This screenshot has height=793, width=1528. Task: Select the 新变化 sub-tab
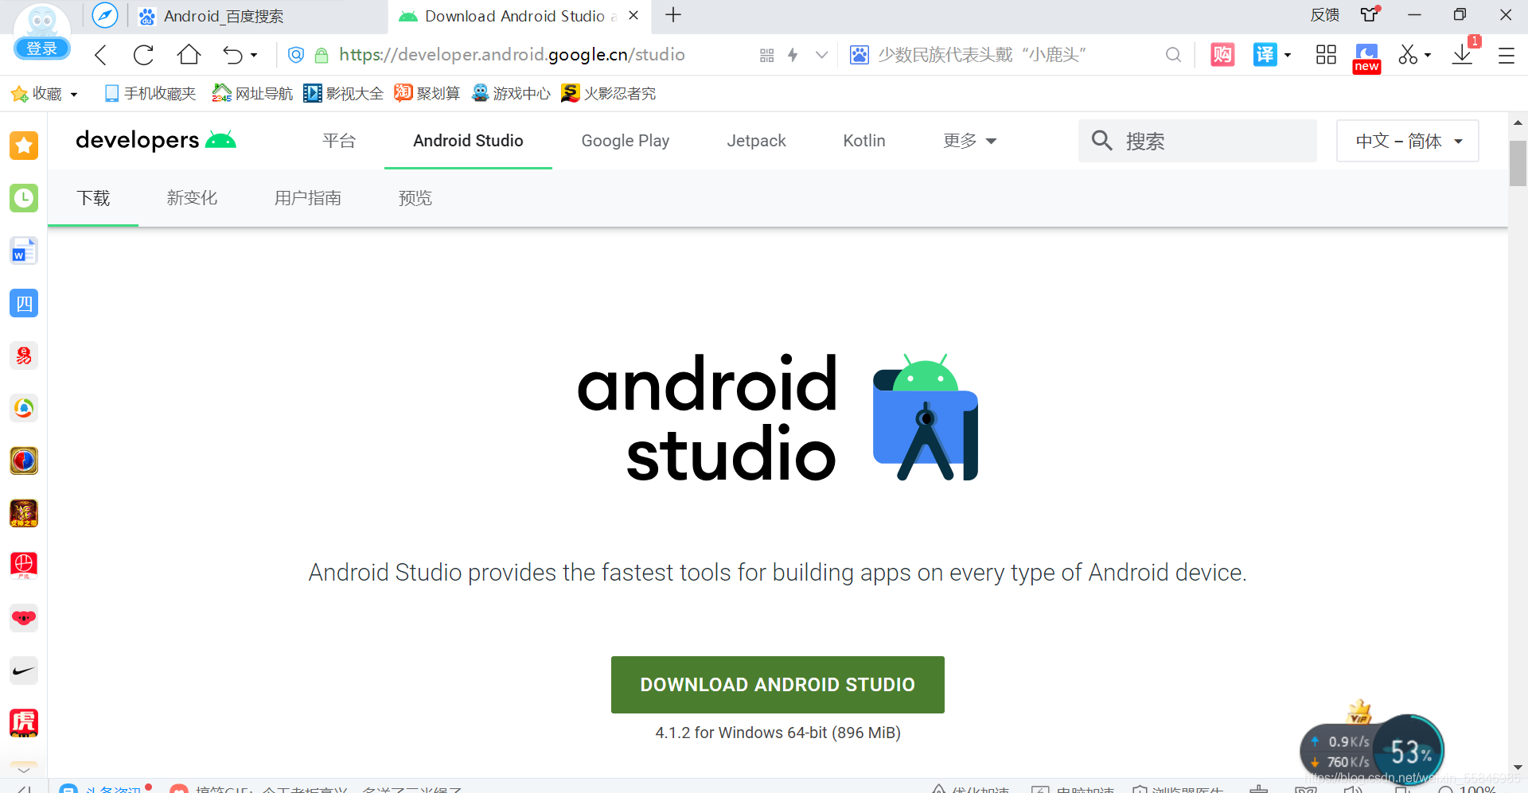coord(192,198)
